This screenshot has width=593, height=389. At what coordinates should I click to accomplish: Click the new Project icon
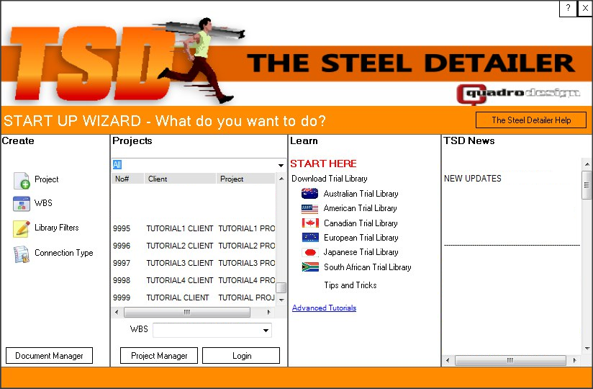coord(22,180)
